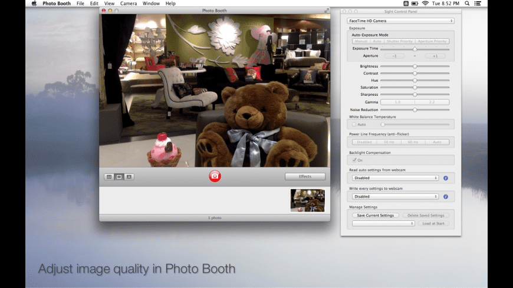This screenshot has width=513, height=288.
Task: Open the FaceTime HD Camera dropdown
Action: coord(400,21)
